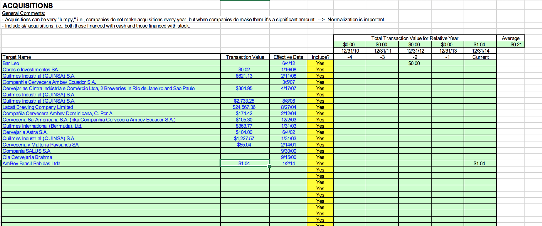
Task: Click the 'Average' header cell
Action: point(511,38)
